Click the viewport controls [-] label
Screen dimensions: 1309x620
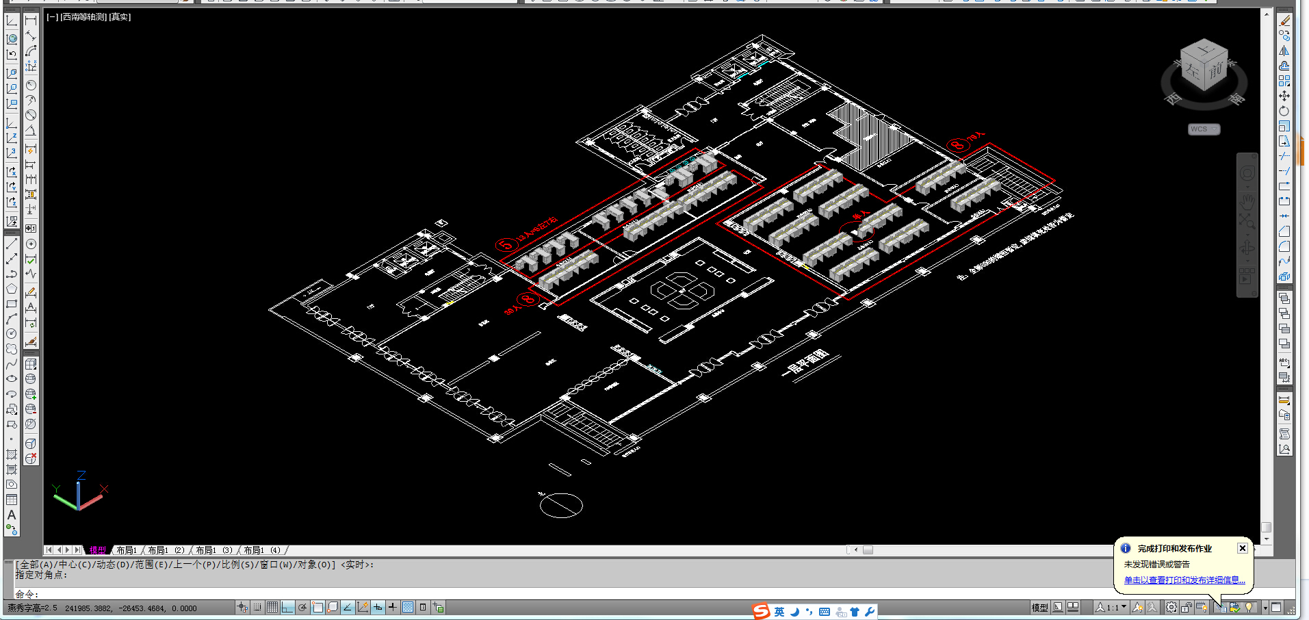[x=52, y=17]
